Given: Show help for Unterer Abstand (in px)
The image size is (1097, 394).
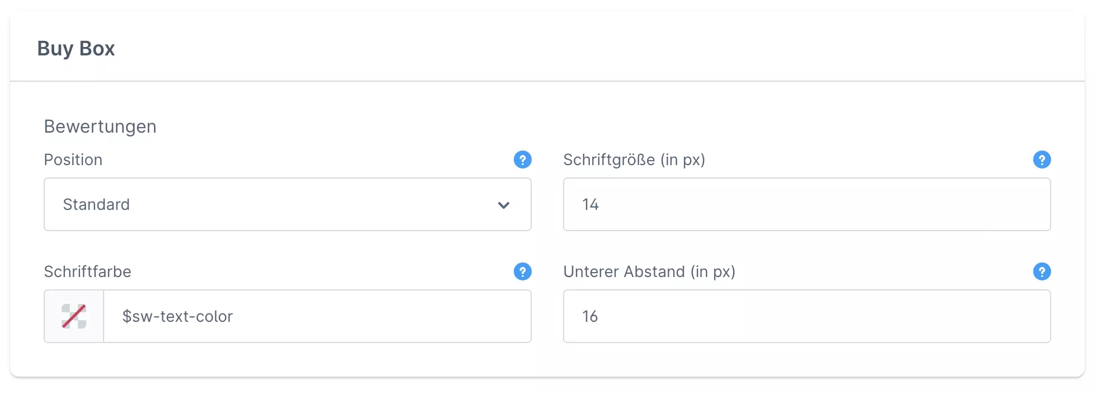Looking at the screenshot, I should pyautogui.click(x=1042, y=271).
